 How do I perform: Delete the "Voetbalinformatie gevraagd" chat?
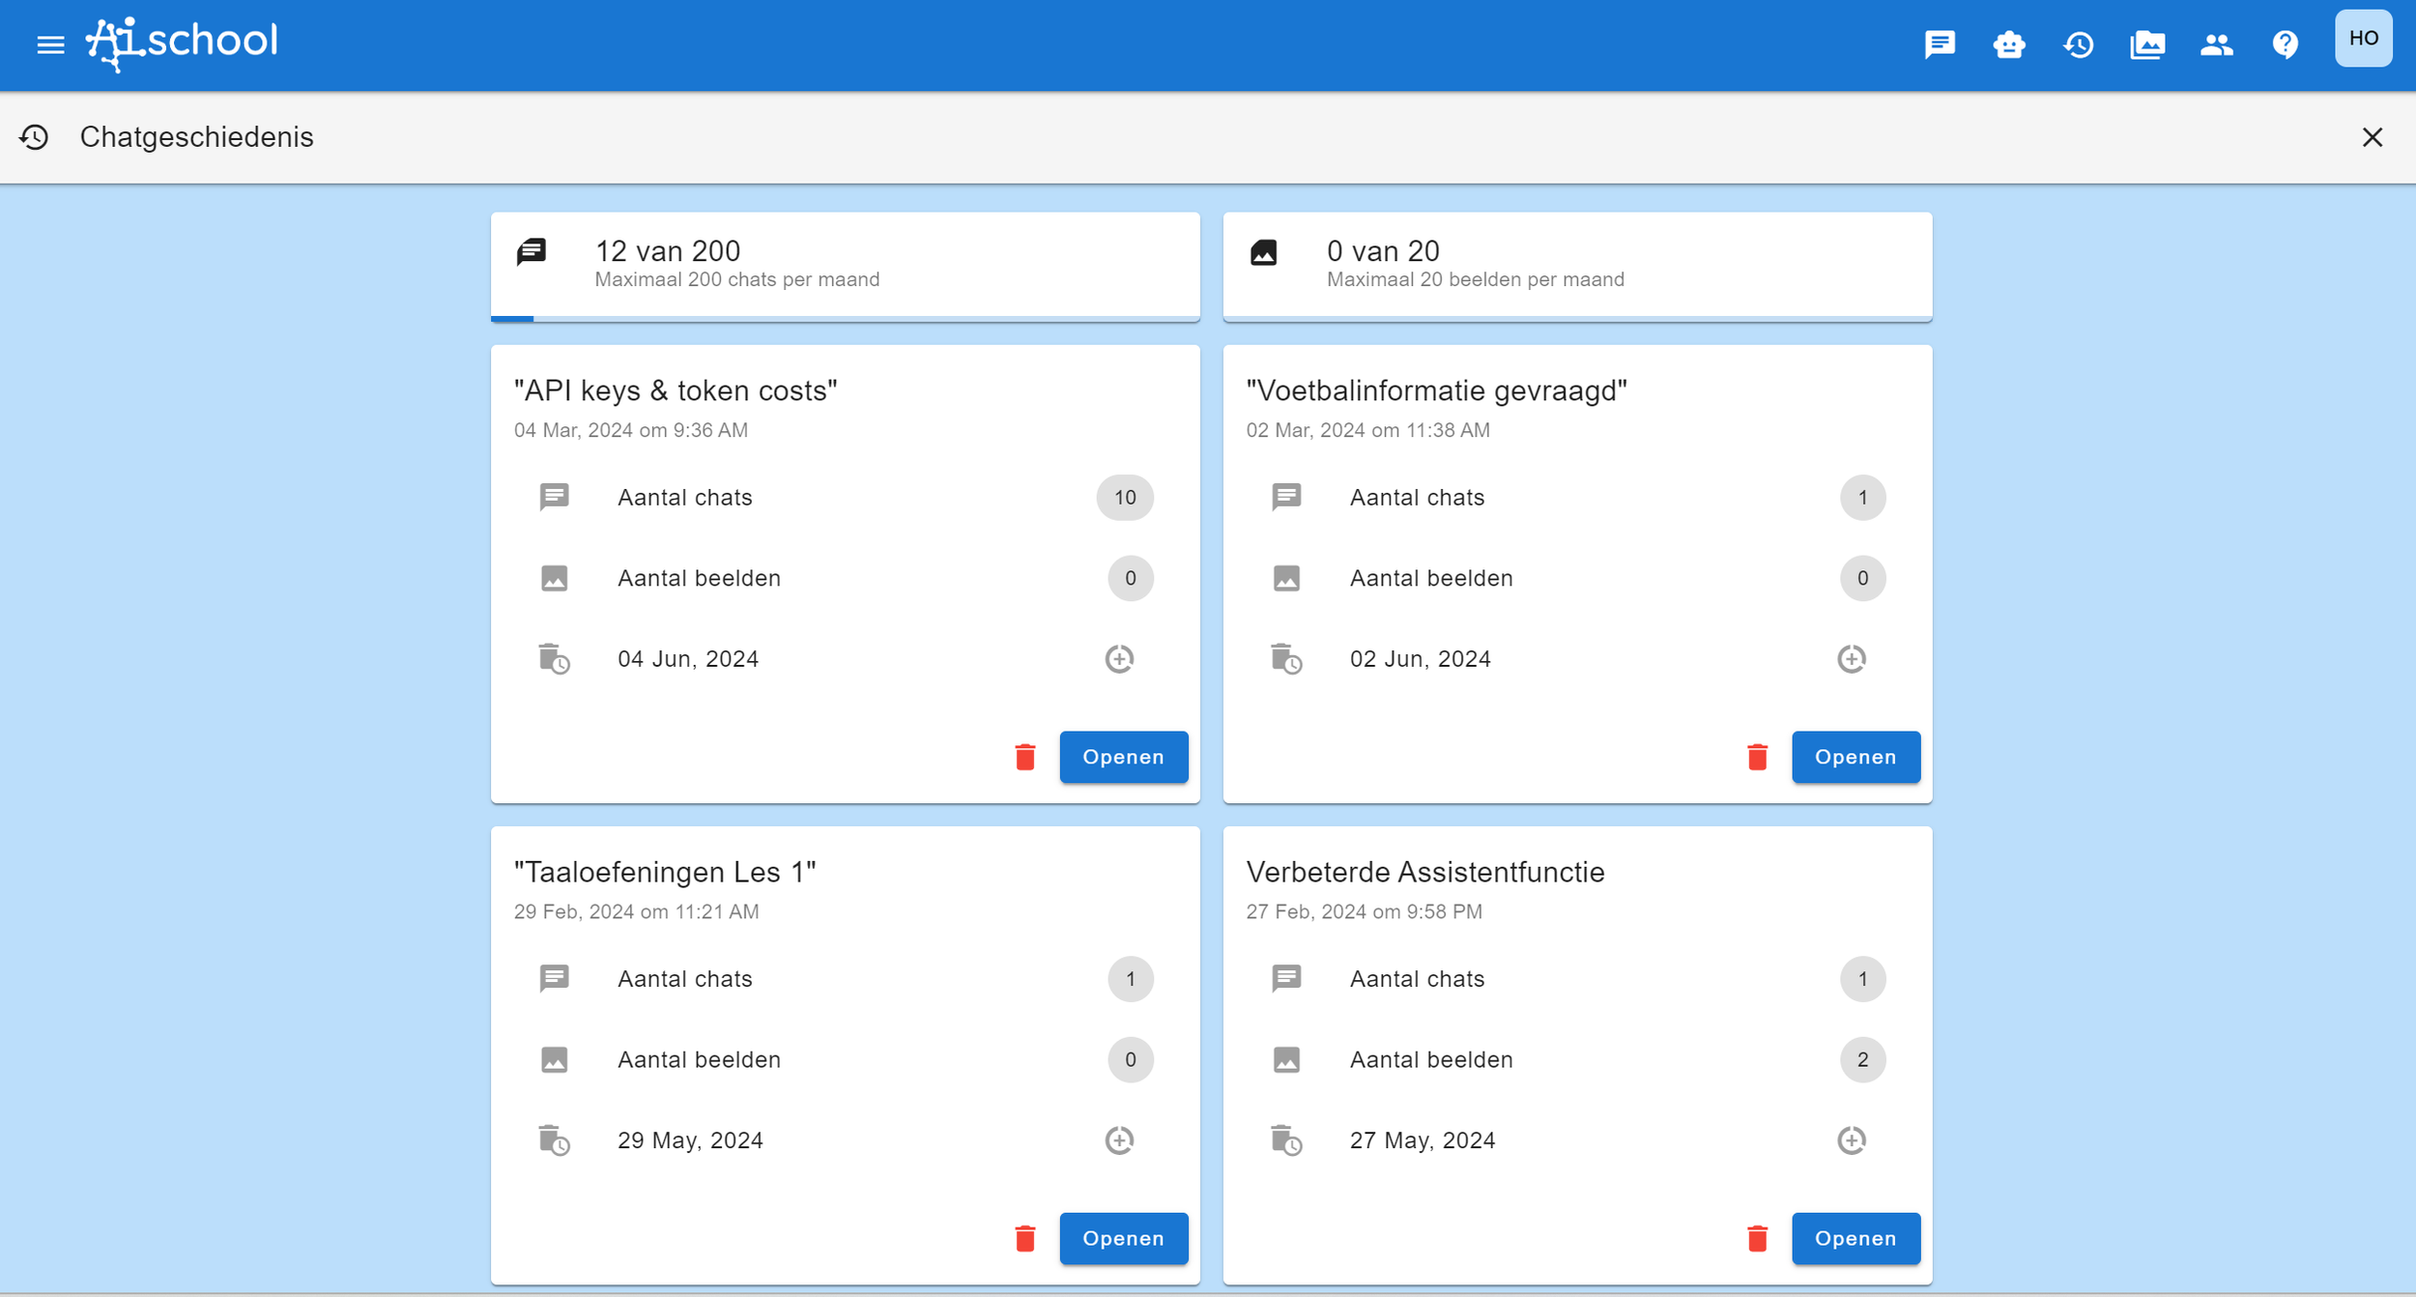(1758, 757)
